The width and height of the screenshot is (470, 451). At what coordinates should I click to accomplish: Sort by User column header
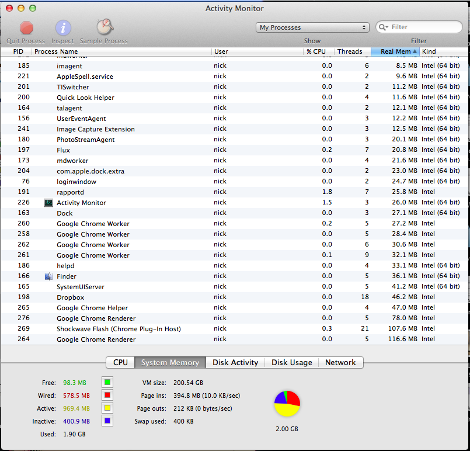[x=257, y=51]
